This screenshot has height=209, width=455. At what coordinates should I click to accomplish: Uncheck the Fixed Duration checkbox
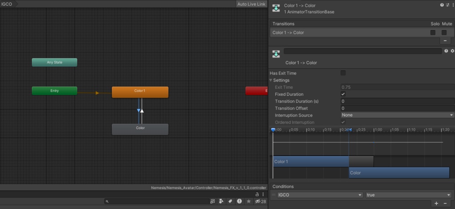click(343, 94)
